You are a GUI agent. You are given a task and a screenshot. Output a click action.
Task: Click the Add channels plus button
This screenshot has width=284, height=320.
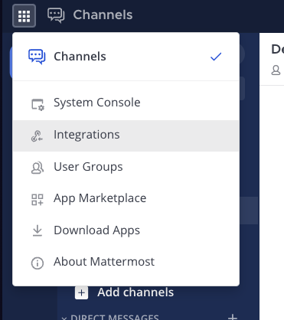pyautogui.click(x=82, y=292)
